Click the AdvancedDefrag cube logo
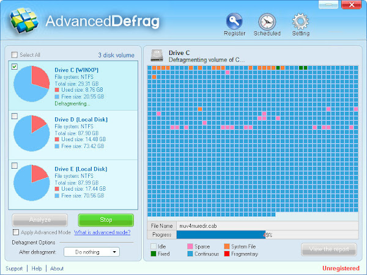 click(24, 20)
